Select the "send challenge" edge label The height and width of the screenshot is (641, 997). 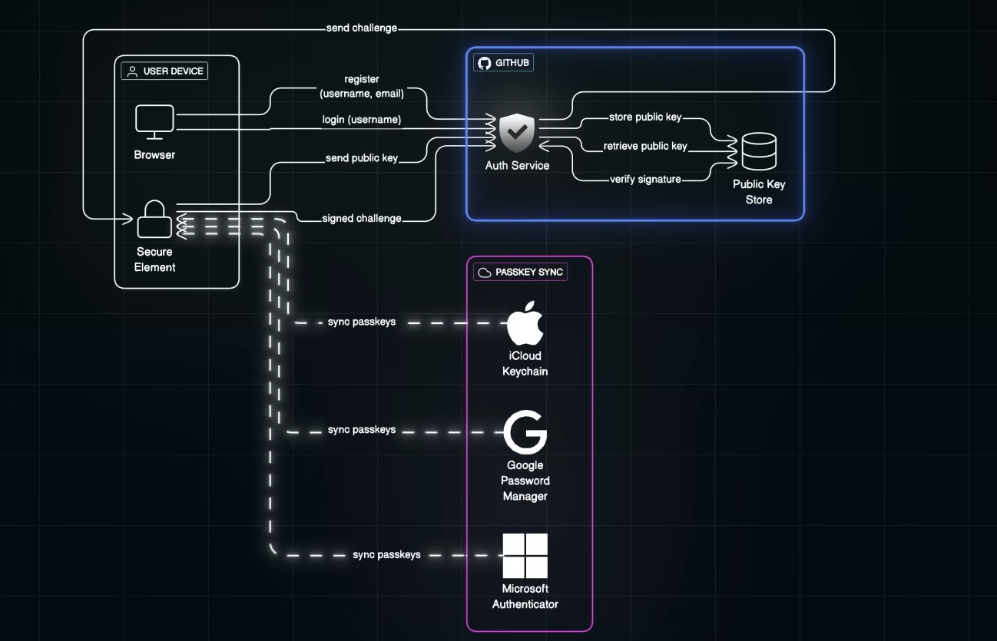click(362, 28)
